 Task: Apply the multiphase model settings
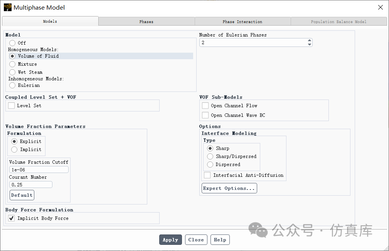click(x=170, y=239)
